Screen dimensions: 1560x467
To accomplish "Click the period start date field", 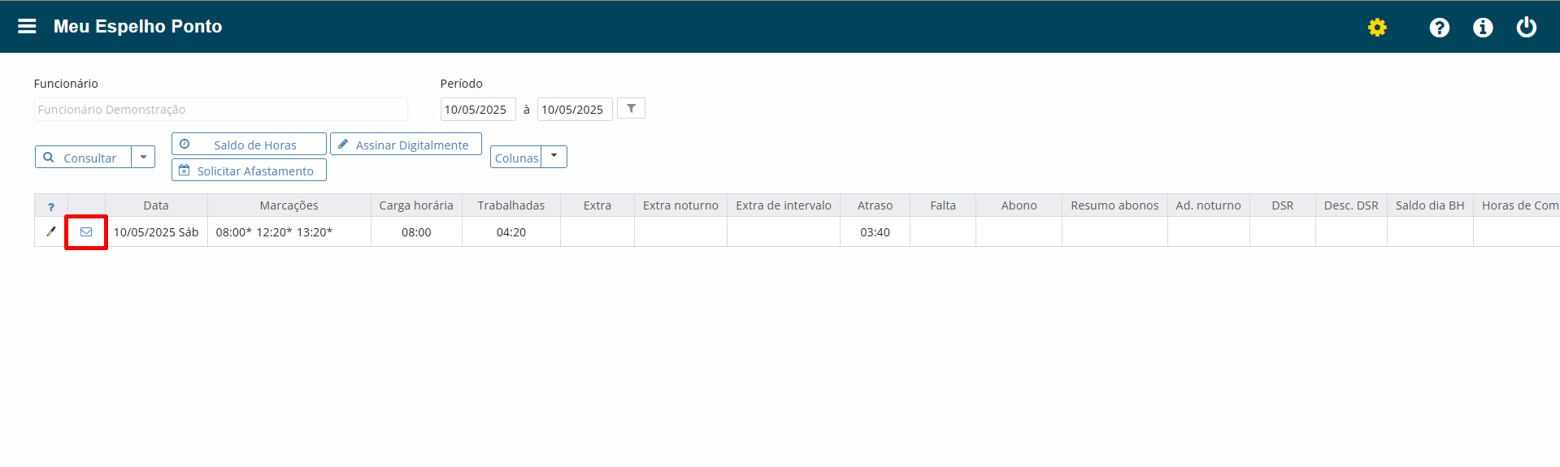I will click(478, 109).
